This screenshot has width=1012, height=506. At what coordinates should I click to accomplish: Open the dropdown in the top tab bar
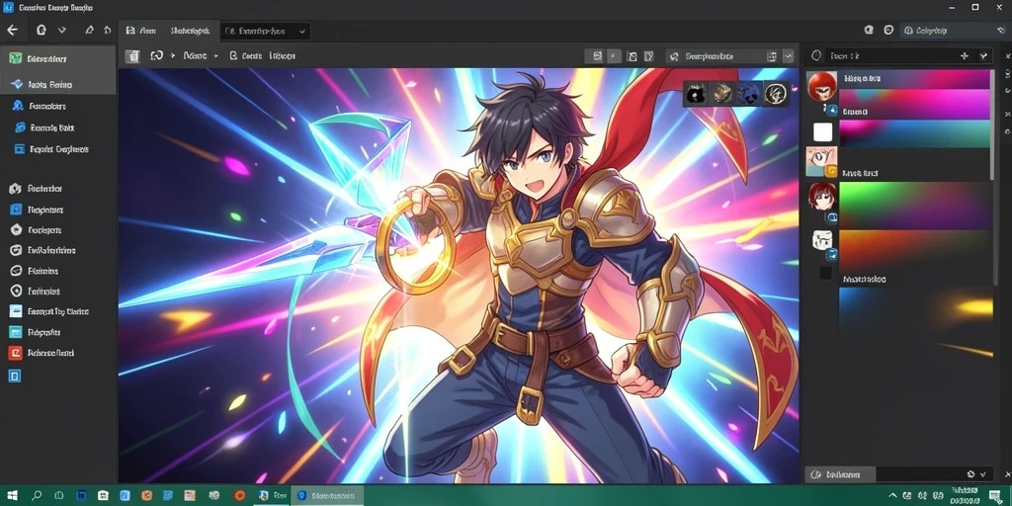[265, 31]
